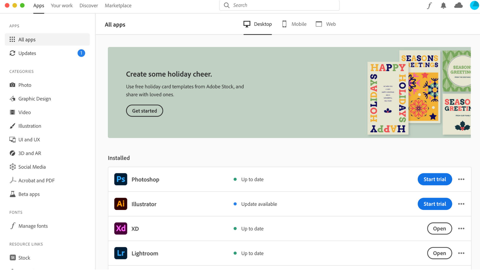This screenshot has height=270, width=480.
Task: Click the Lightroom app icon
Action: [x=121, y=253]
